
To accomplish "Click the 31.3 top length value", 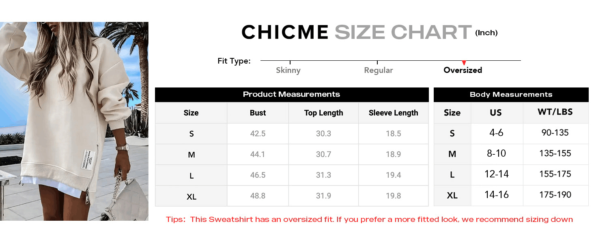I will 323,175.
